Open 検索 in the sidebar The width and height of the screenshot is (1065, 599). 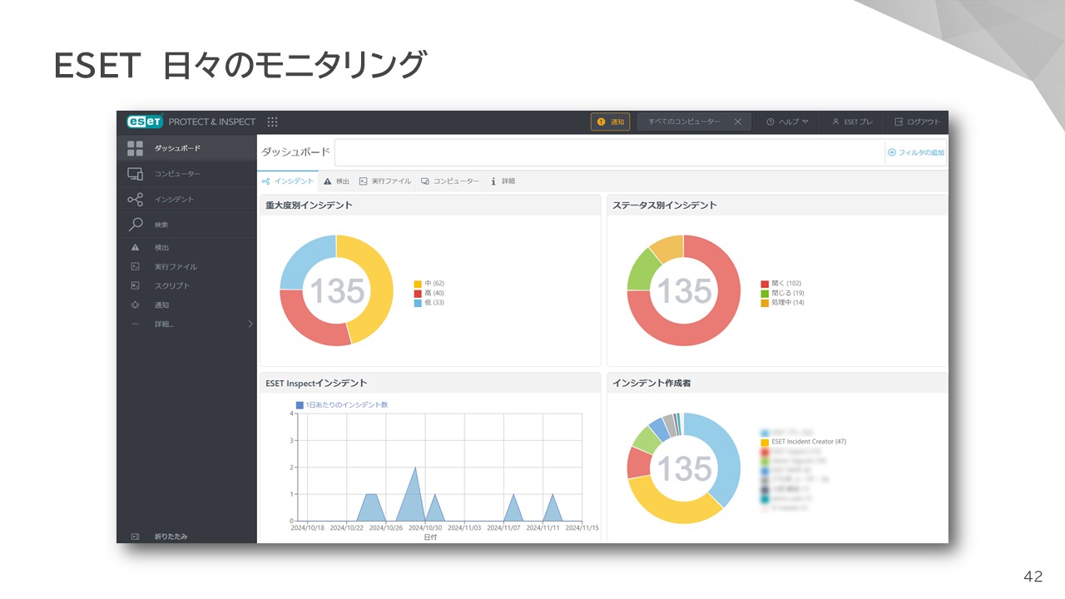186,225
